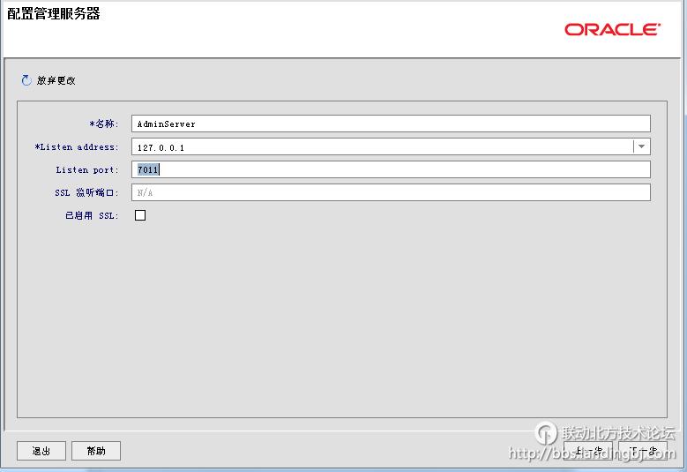Focus the 名称 field containing AdminServer

click(391, 124)
